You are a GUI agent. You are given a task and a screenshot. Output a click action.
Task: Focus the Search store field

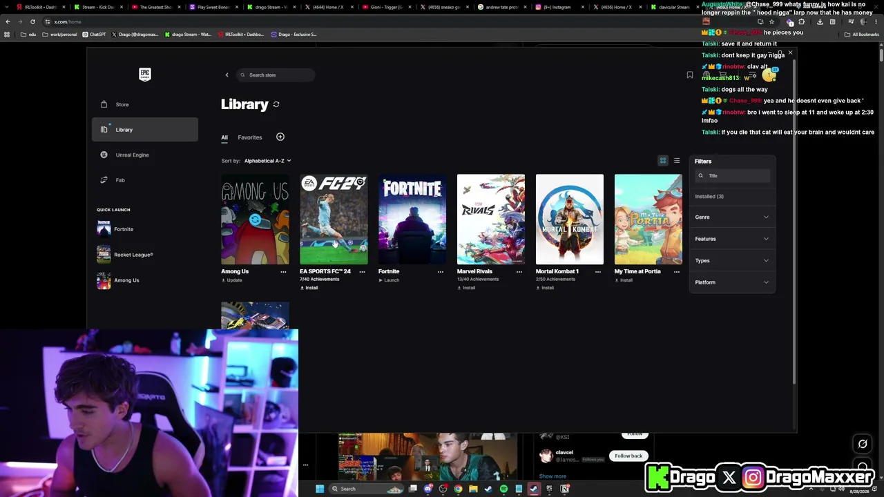coord(276,75)
